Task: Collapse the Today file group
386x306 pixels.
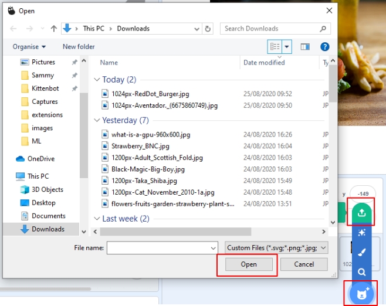Action: (97, 80)
